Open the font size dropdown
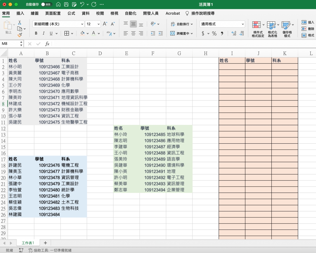The width and height of the screenshot is (316, 253). [x=98, y=24]
